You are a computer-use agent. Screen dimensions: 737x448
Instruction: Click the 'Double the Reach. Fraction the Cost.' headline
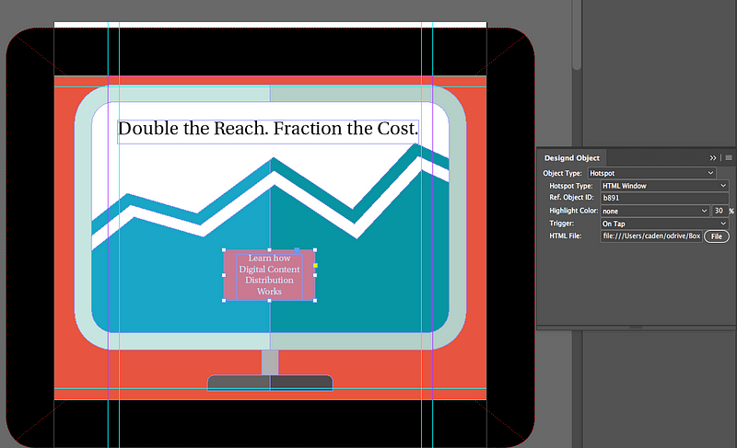coord(268,129)
